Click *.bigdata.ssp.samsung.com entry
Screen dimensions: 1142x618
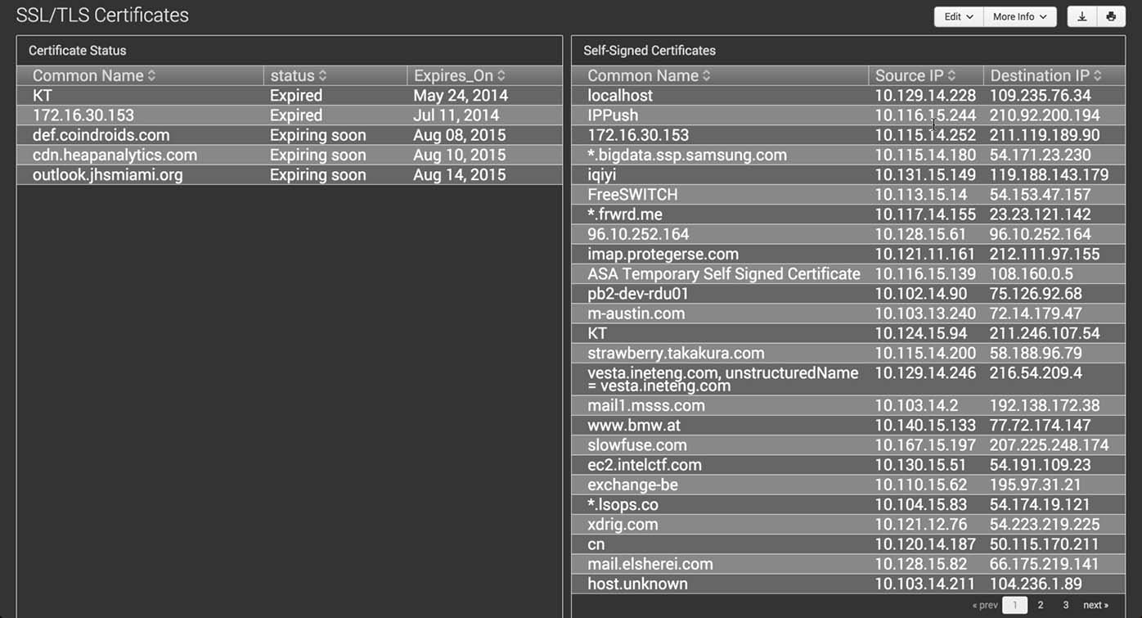coord(687,155)
